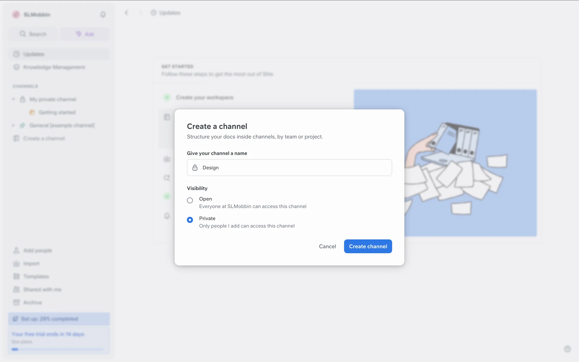Viewport: 579px width, 362px height.
Task: Toggle the Create your workspace checkmark
Action: pyautogui.click(x=167, y=97)
